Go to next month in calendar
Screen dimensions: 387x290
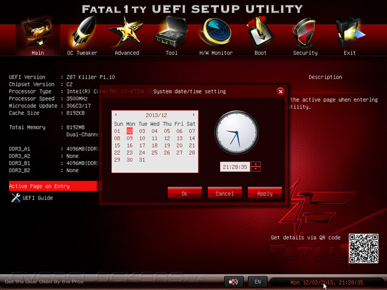(193, 115)
